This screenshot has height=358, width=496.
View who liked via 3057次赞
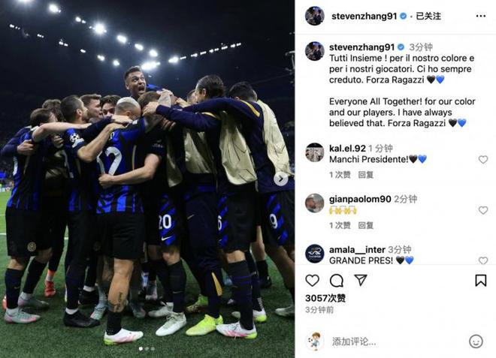tap(325, 298)
